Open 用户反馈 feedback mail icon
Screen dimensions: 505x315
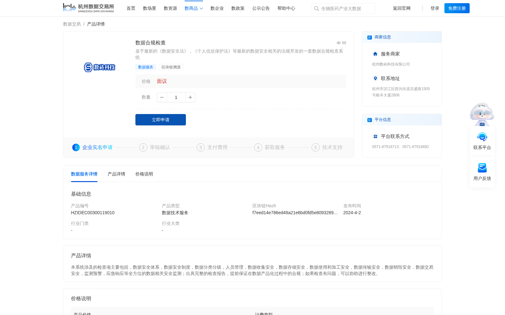click(482, 168)
